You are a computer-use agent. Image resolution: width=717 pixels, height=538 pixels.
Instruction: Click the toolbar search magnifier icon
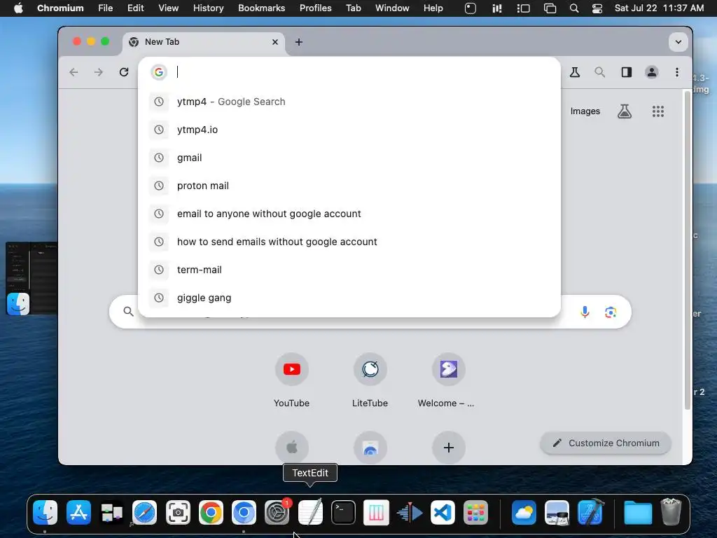click(x=599, y=72)
